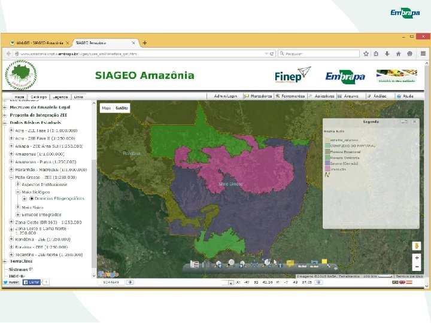The height and width of the screenshot is (323, 431).
Task: Open the browser hamburger menu
Action: pyautogui.click(x=423, y=54)
